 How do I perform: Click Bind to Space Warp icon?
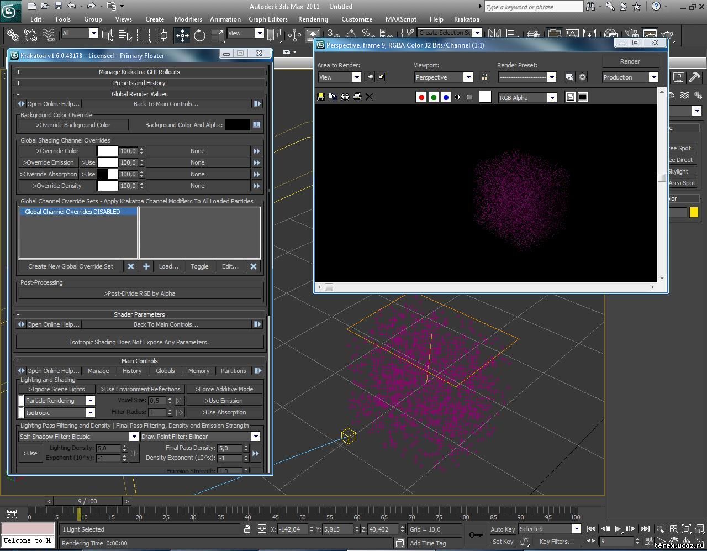(49, 35)
